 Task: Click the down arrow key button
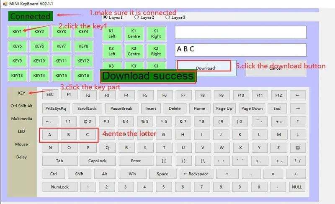coord(298,135)
